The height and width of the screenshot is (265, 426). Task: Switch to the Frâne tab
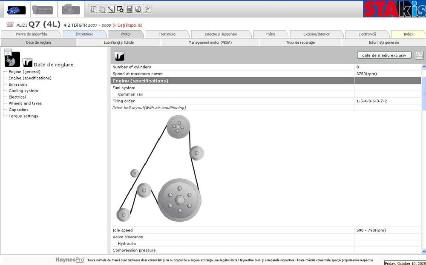pyautogui.click(x=271, y=34)
